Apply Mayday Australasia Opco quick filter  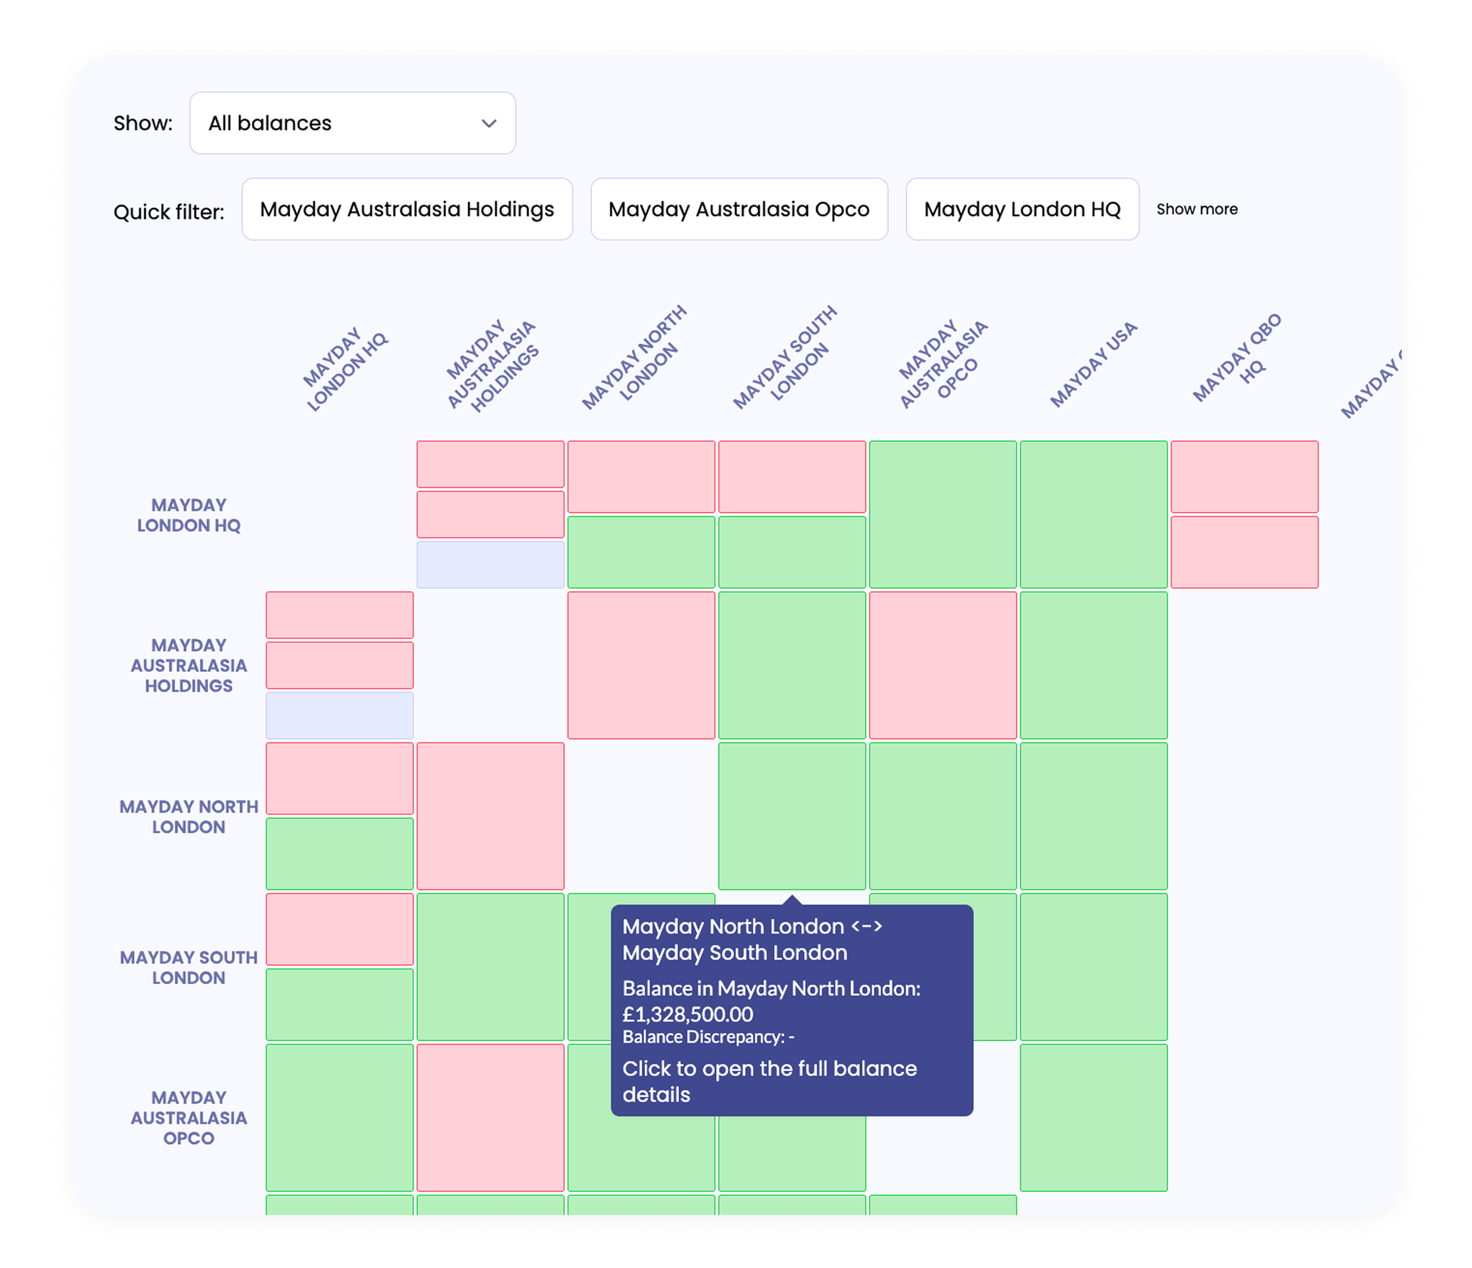[x=739, y=209]
